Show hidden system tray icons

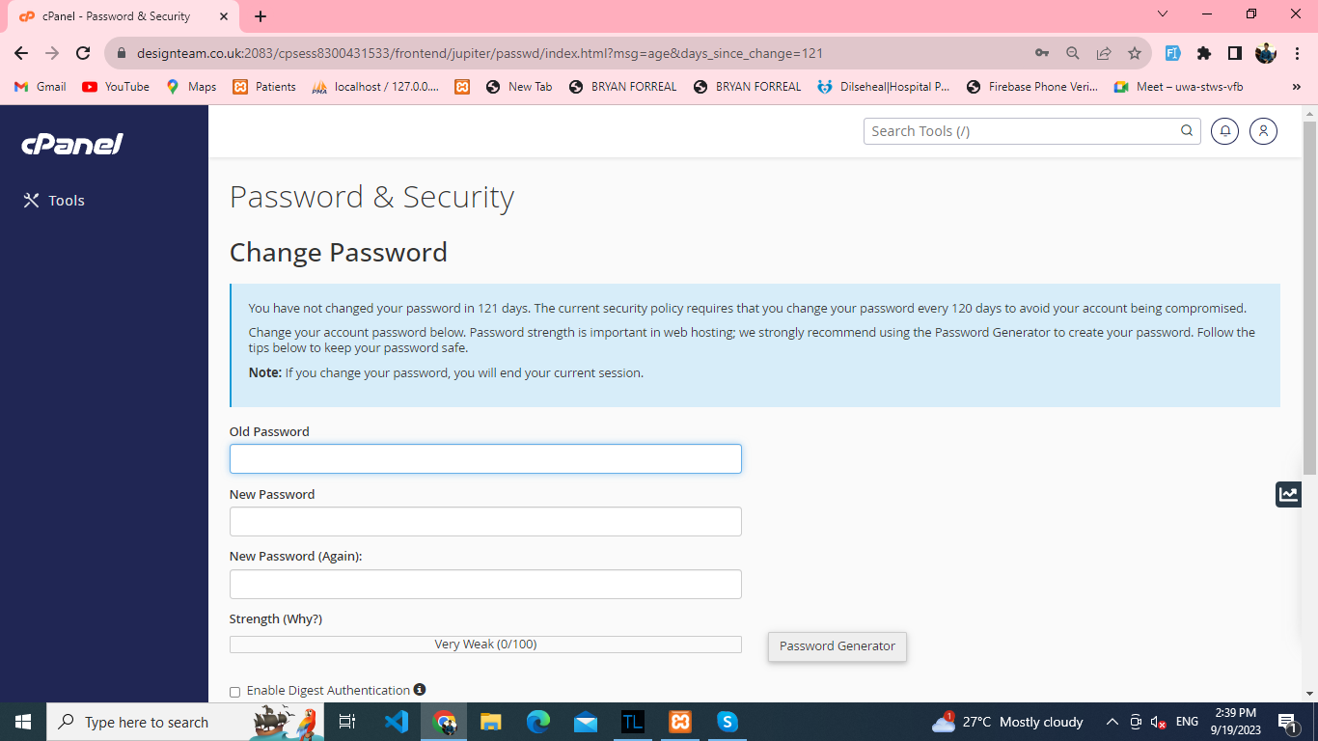pos(1112,722)
